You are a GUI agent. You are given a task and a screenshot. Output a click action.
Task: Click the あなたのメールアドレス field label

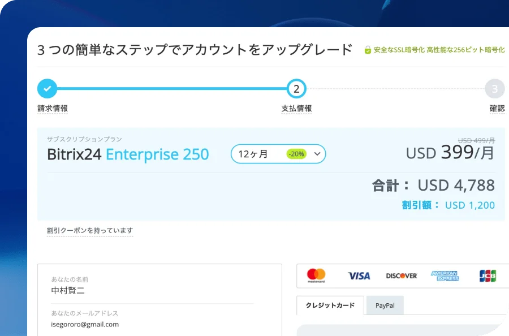pyautogui.click(x=84, y=313)
